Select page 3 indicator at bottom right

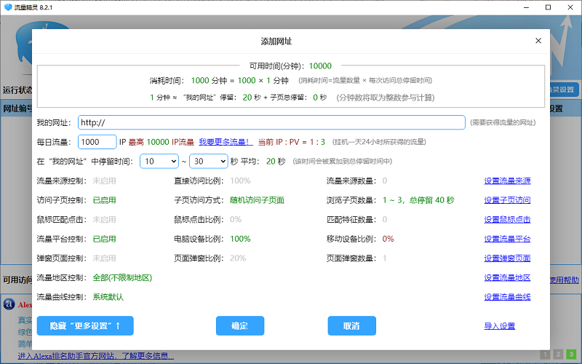(x=571, y=355)
